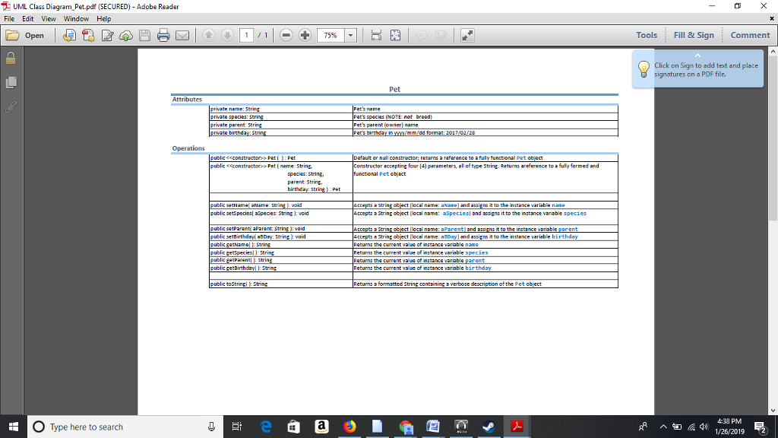Click the Create PDF online icon
The image size is (778, 438).
point(88,35)
